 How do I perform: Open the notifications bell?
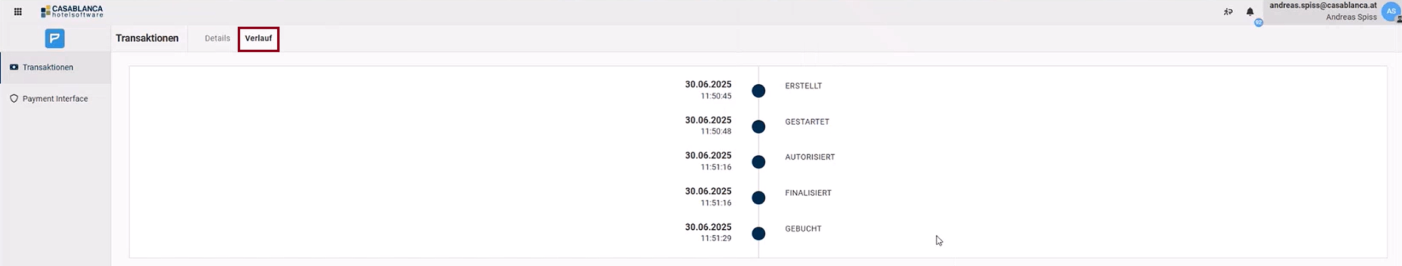click(x=1250, y=12)
